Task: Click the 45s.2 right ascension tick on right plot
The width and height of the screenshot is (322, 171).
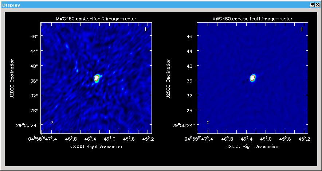Action: [304, 139]
